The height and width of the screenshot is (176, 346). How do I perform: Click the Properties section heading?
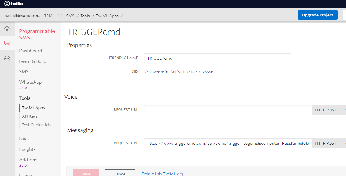click(79, 45)
